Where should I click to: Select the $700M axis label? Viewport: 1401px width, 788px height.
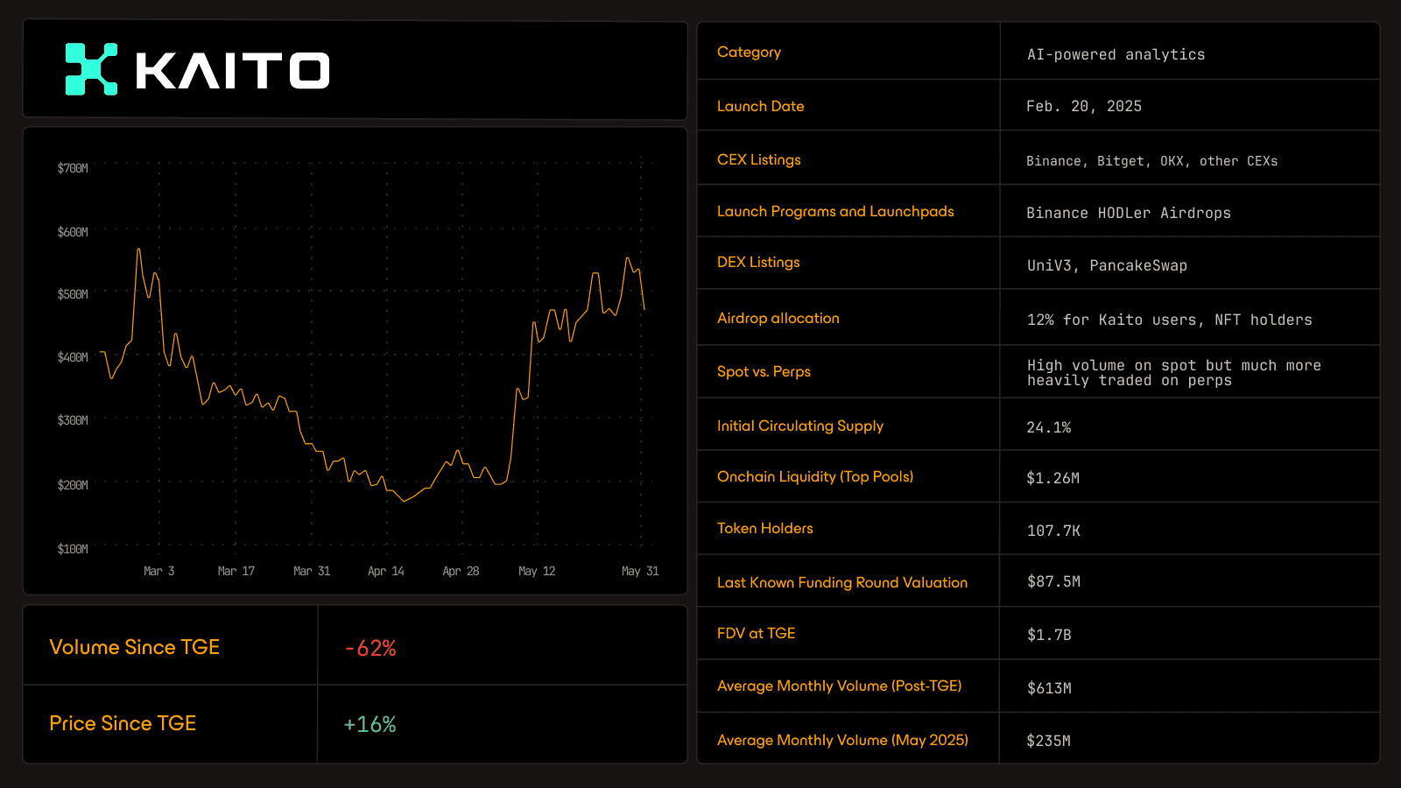[x=73, y=168]
